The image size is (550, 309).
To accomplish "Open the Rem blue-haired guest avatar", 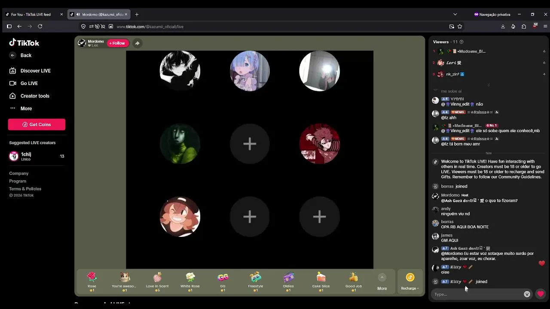I will 250,71.
